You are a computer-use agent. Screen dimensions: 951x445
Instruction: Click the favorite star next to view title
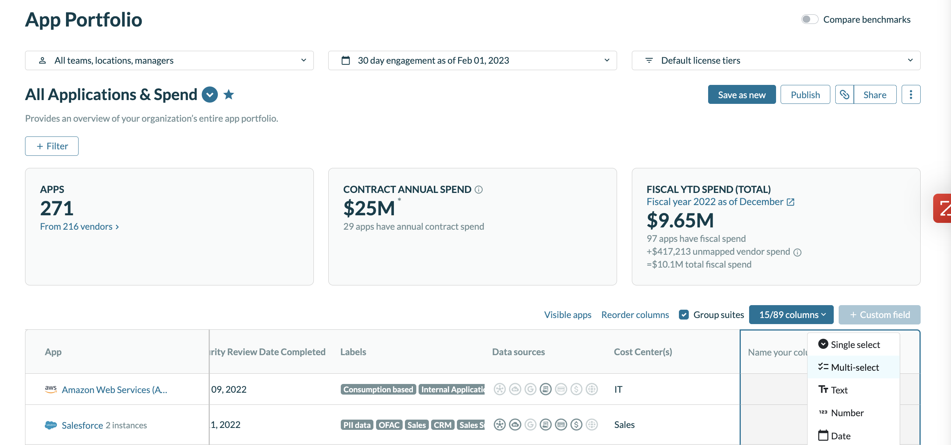point(228,94)
